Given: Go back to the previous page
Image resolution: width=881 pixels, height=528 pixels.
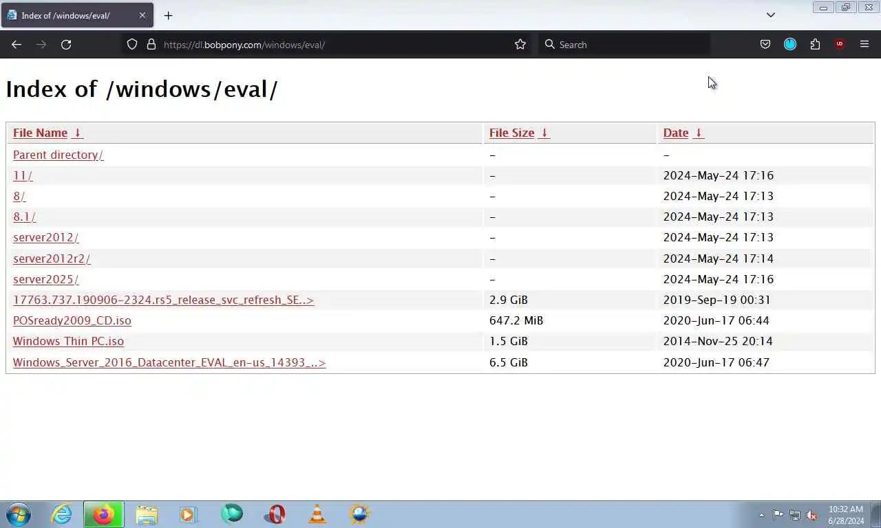Looking at the screenshot, I should point(17,44).
